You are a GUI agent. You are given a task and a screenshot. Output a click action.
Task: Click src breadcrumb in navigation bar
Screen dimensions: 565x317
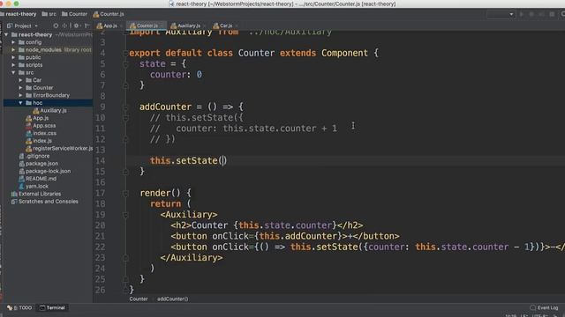[x=49, y=14]
